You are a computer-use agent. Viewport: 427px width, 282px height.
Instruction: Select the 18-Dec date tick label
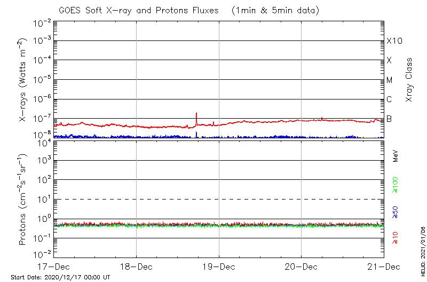136,266
